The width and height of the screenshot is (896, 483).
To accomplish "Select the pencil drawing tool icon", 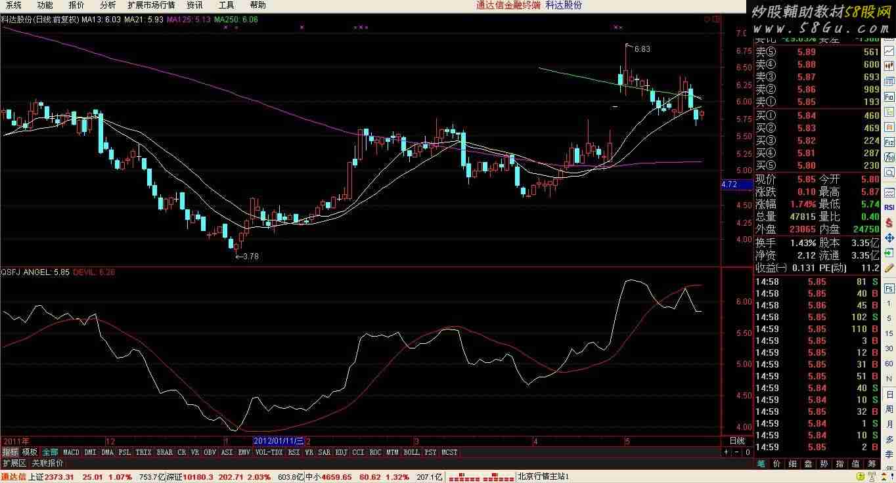I will coord(889,268).
